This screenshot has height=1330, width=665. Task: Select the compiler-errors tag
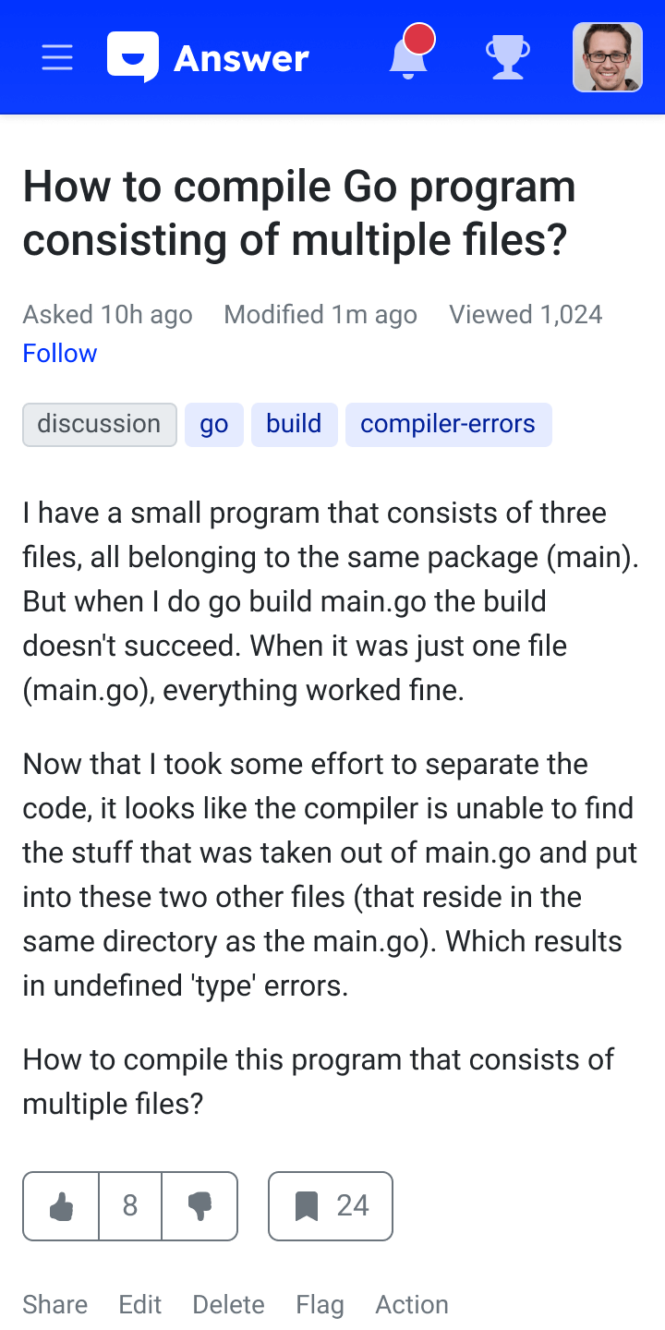(x=448, y=425)
